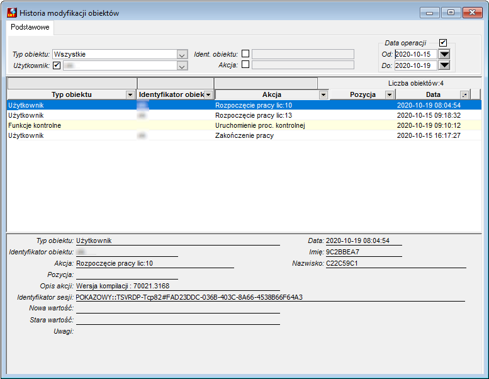Close the Historia modyfikacji obiektów window
This screenshot has height=379, width=489.
click(473, 13)
